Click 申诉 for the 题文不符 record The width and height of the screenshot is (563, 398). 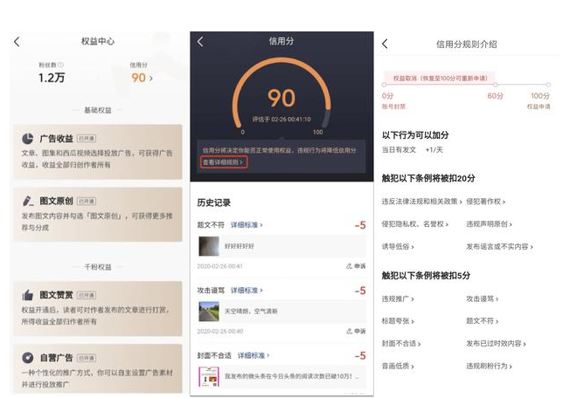pos(356,266)
